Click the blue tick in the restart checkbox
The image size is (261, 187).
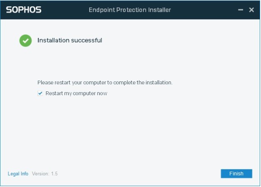pos(40,93)
